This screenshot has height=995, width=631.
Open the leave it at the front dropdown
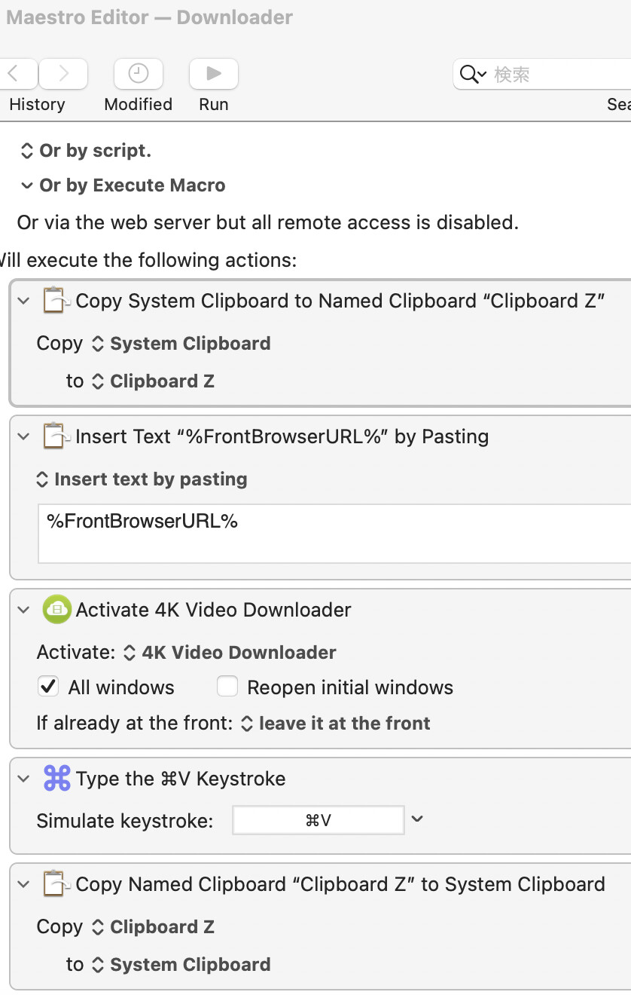point(335,724)
